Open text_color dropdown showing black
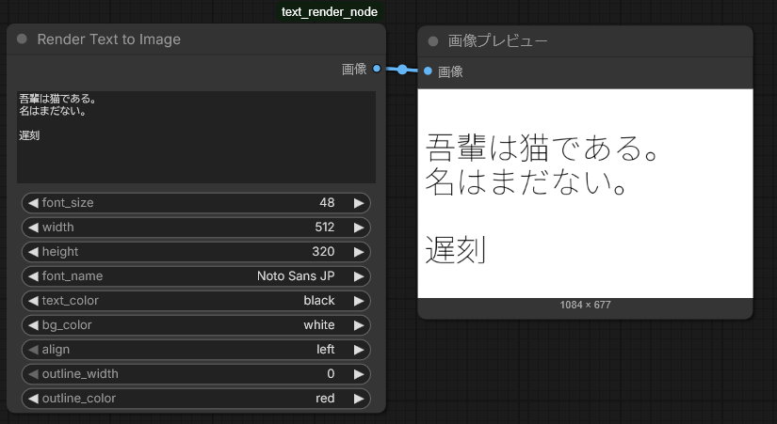Image resolution: width=777 pixels, height=424 pixels. pyautogui.click(x=196, y=301)
